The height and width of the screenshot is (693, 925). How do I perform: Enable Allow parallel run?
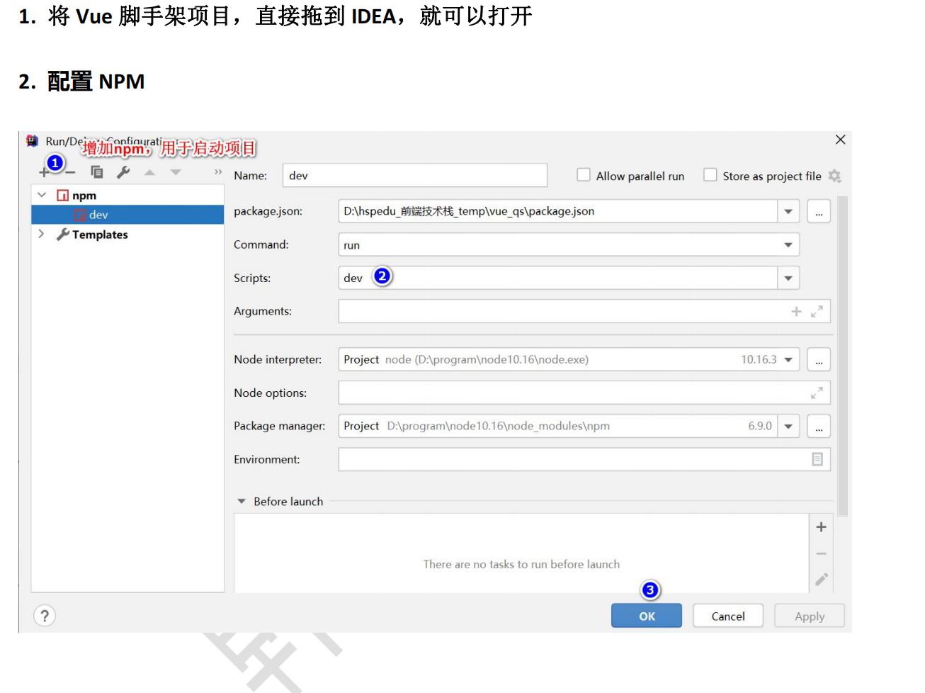584,175
